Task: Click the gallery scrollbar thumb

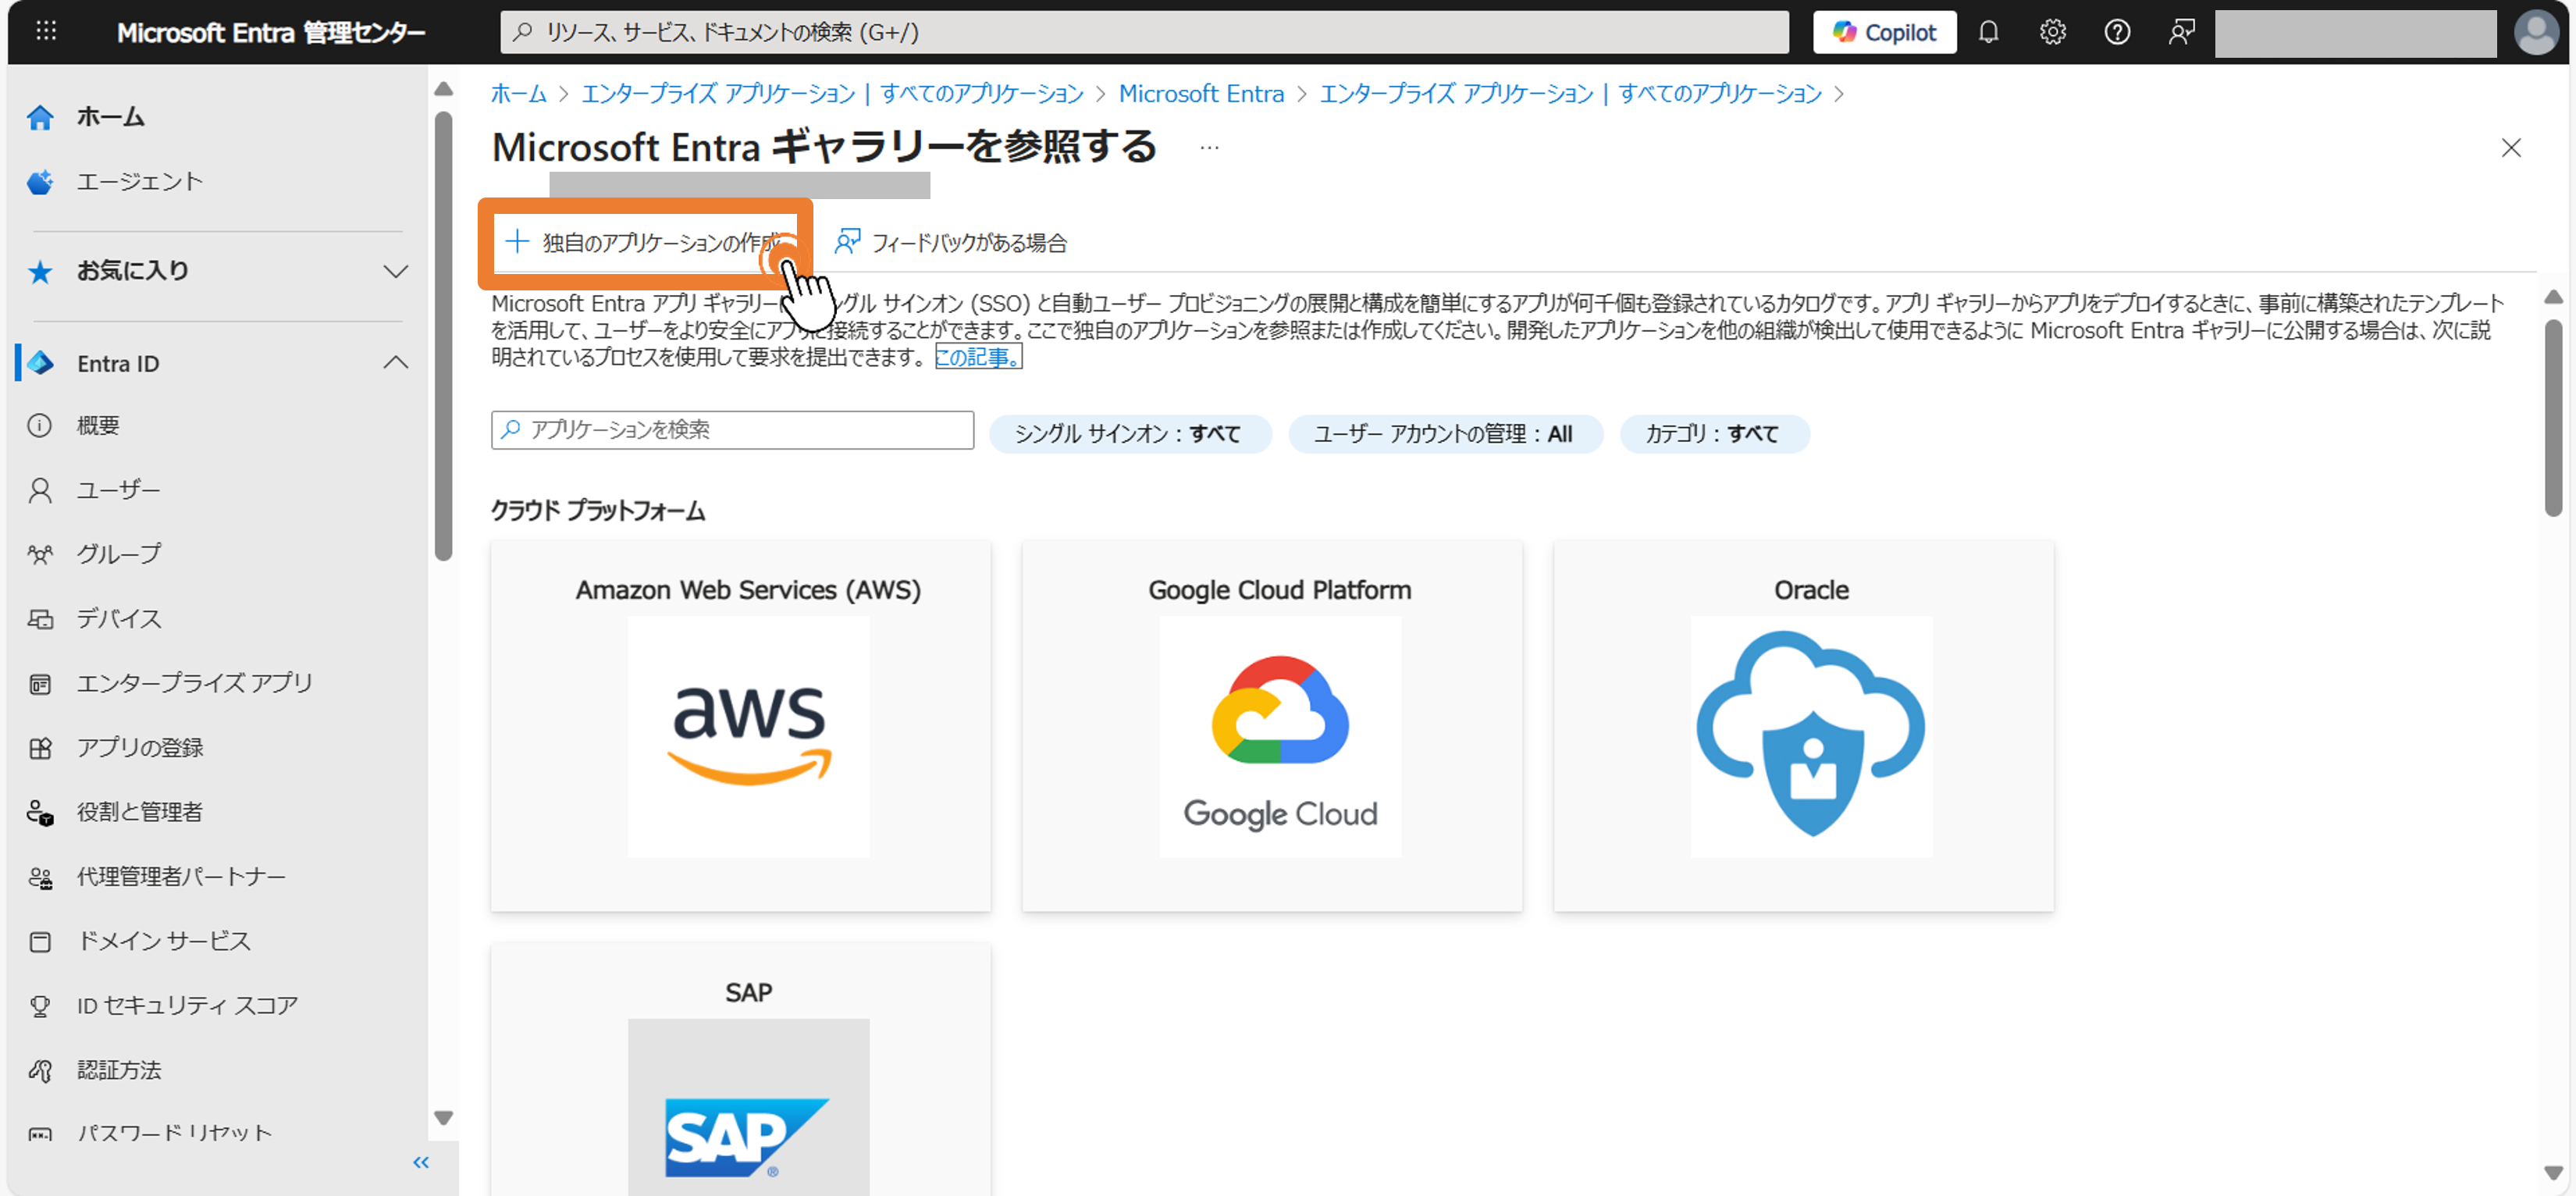Action: (x=2553, y=418)
